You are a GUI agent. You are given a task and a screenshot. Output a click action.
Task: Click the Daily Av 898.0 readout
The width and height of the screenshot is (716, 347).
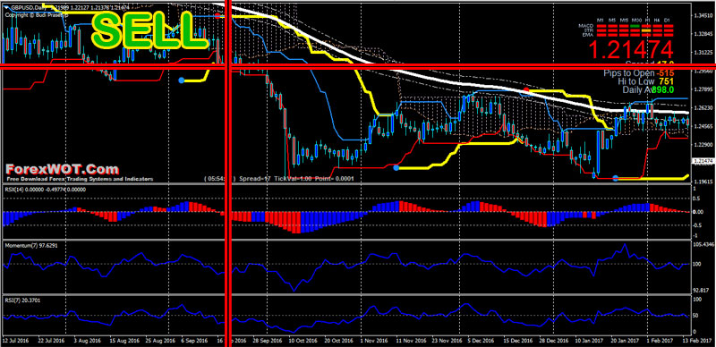[x=648, y=90]
